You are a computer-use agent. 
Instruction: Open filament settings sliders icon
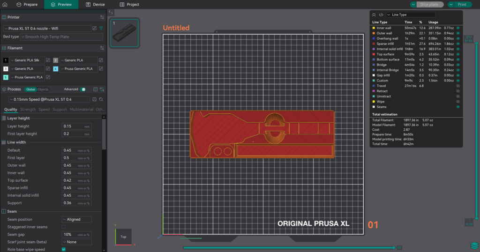(x=102, y=48)
